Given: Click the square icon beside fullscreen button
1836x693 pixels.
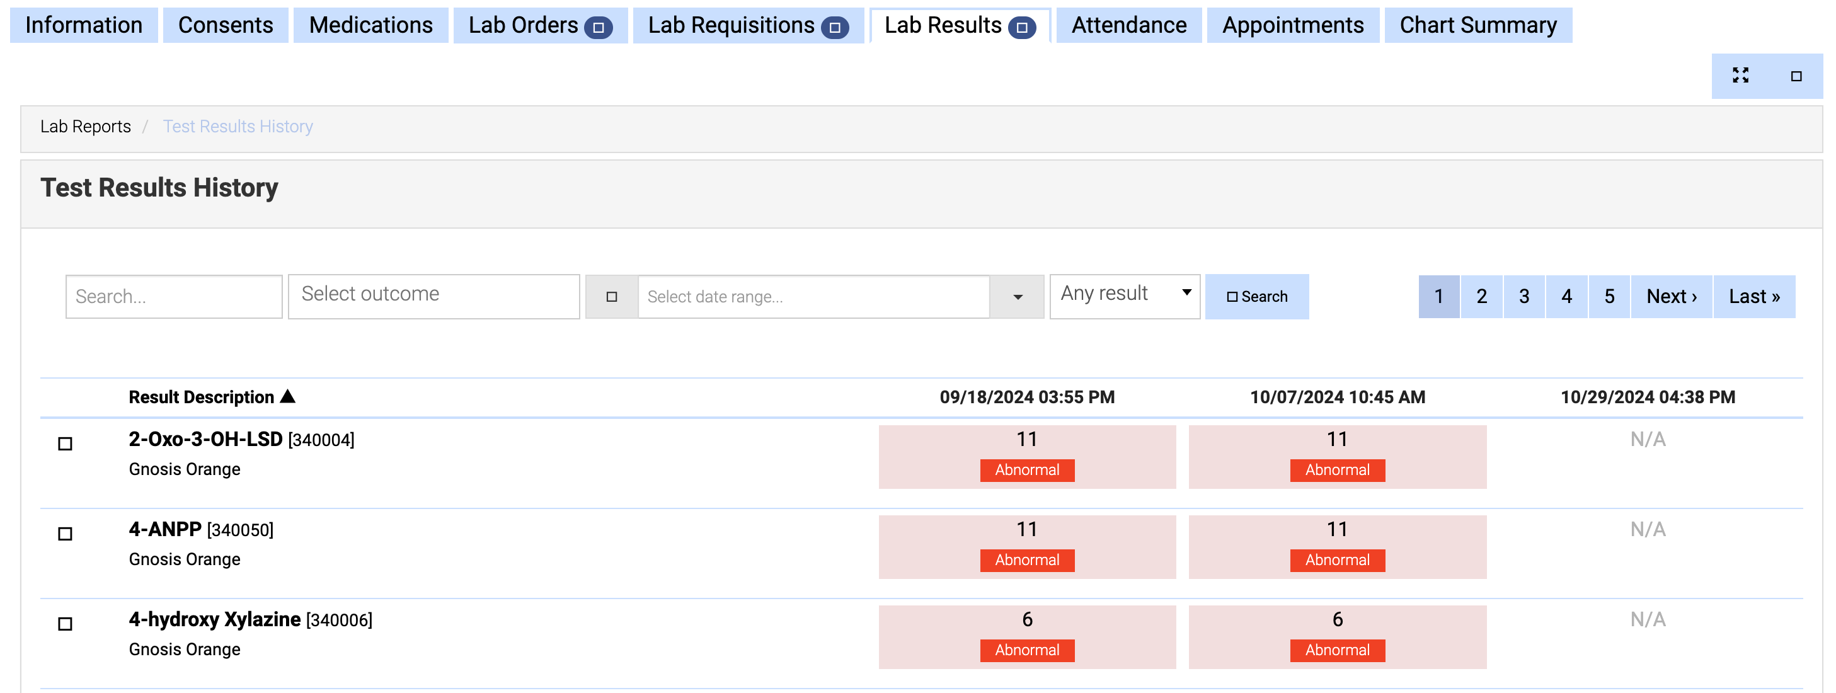Looking at the screenshot, I should [1796, 76].
